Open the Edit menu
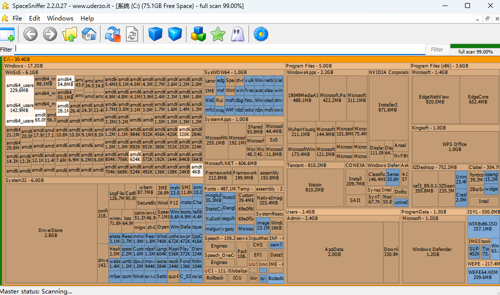Image resolution: width=500 pixels, height=295 pixels. click(34, 18)
